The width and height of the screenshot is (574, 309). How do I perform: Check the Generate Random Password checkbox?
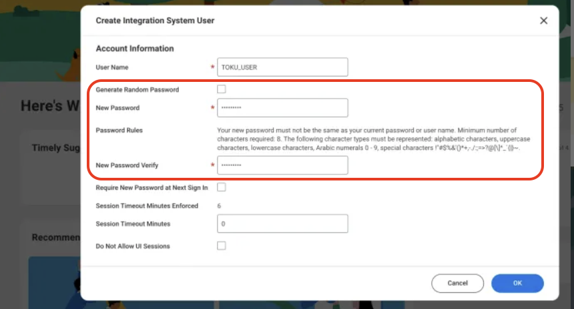pyautogui.click(x=222, y=89)
